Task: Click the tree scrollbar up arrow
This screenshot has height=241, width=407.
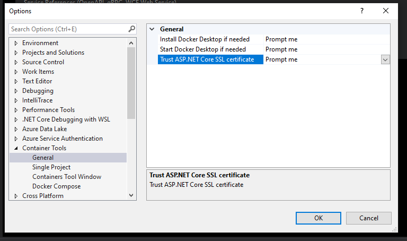Action: pos(131,43)
